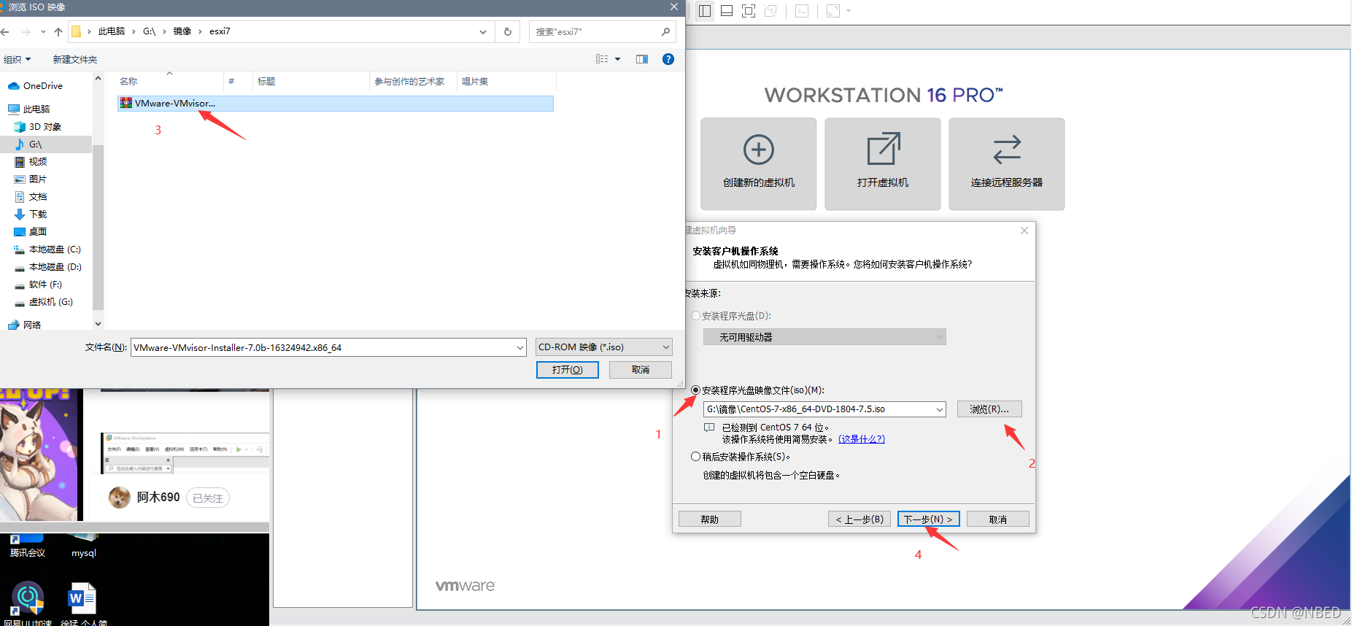Click the console view icon in VMware toolbar
Screen dimensions: 1352x626
click(802, 11)
